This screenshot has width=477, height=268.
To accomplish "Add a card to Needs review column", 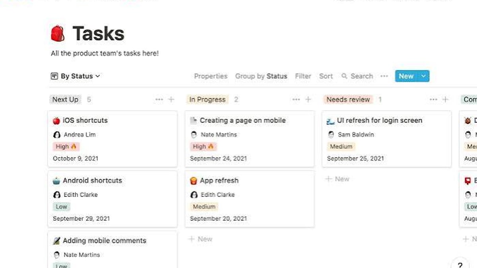I will (446, 99).
